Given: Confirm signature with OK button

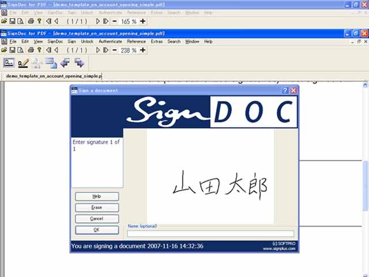Looking at the screenshot, I should [97, 230].
